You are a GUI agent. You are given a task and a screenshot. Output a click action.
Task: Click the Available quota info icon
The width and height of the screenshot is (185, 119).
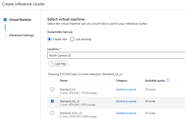pos(168,80)
